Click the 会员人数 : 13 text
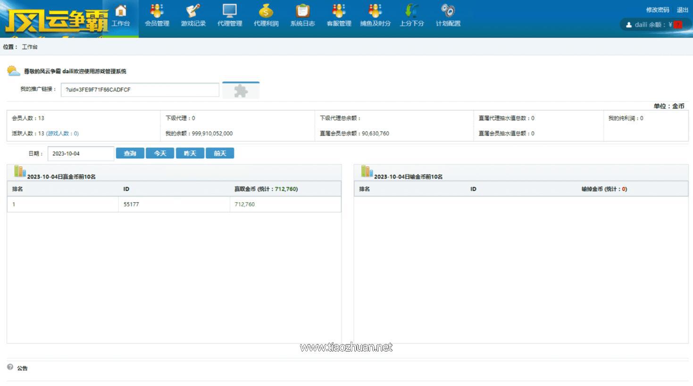This screenshot has width=693, height=386. point(28,118)
